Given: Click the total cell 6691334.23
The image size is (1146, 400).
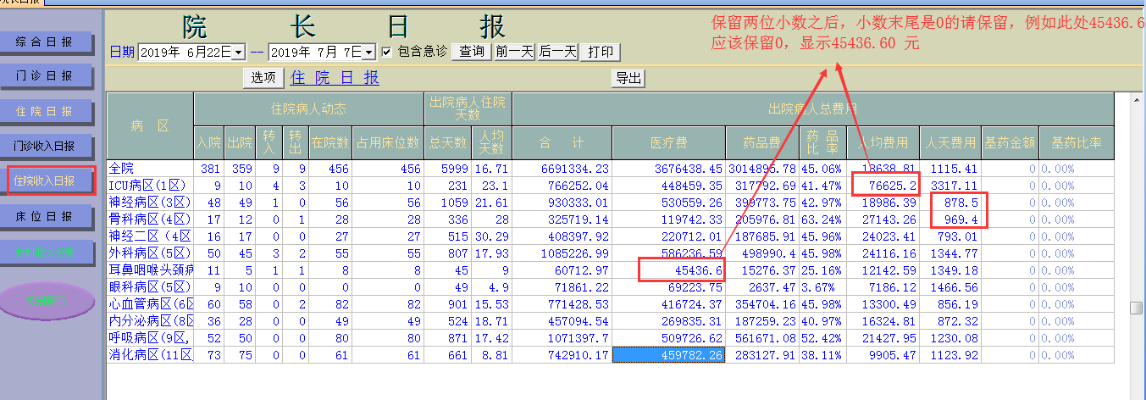Looking at the screenshot, I should click(562, 169).
